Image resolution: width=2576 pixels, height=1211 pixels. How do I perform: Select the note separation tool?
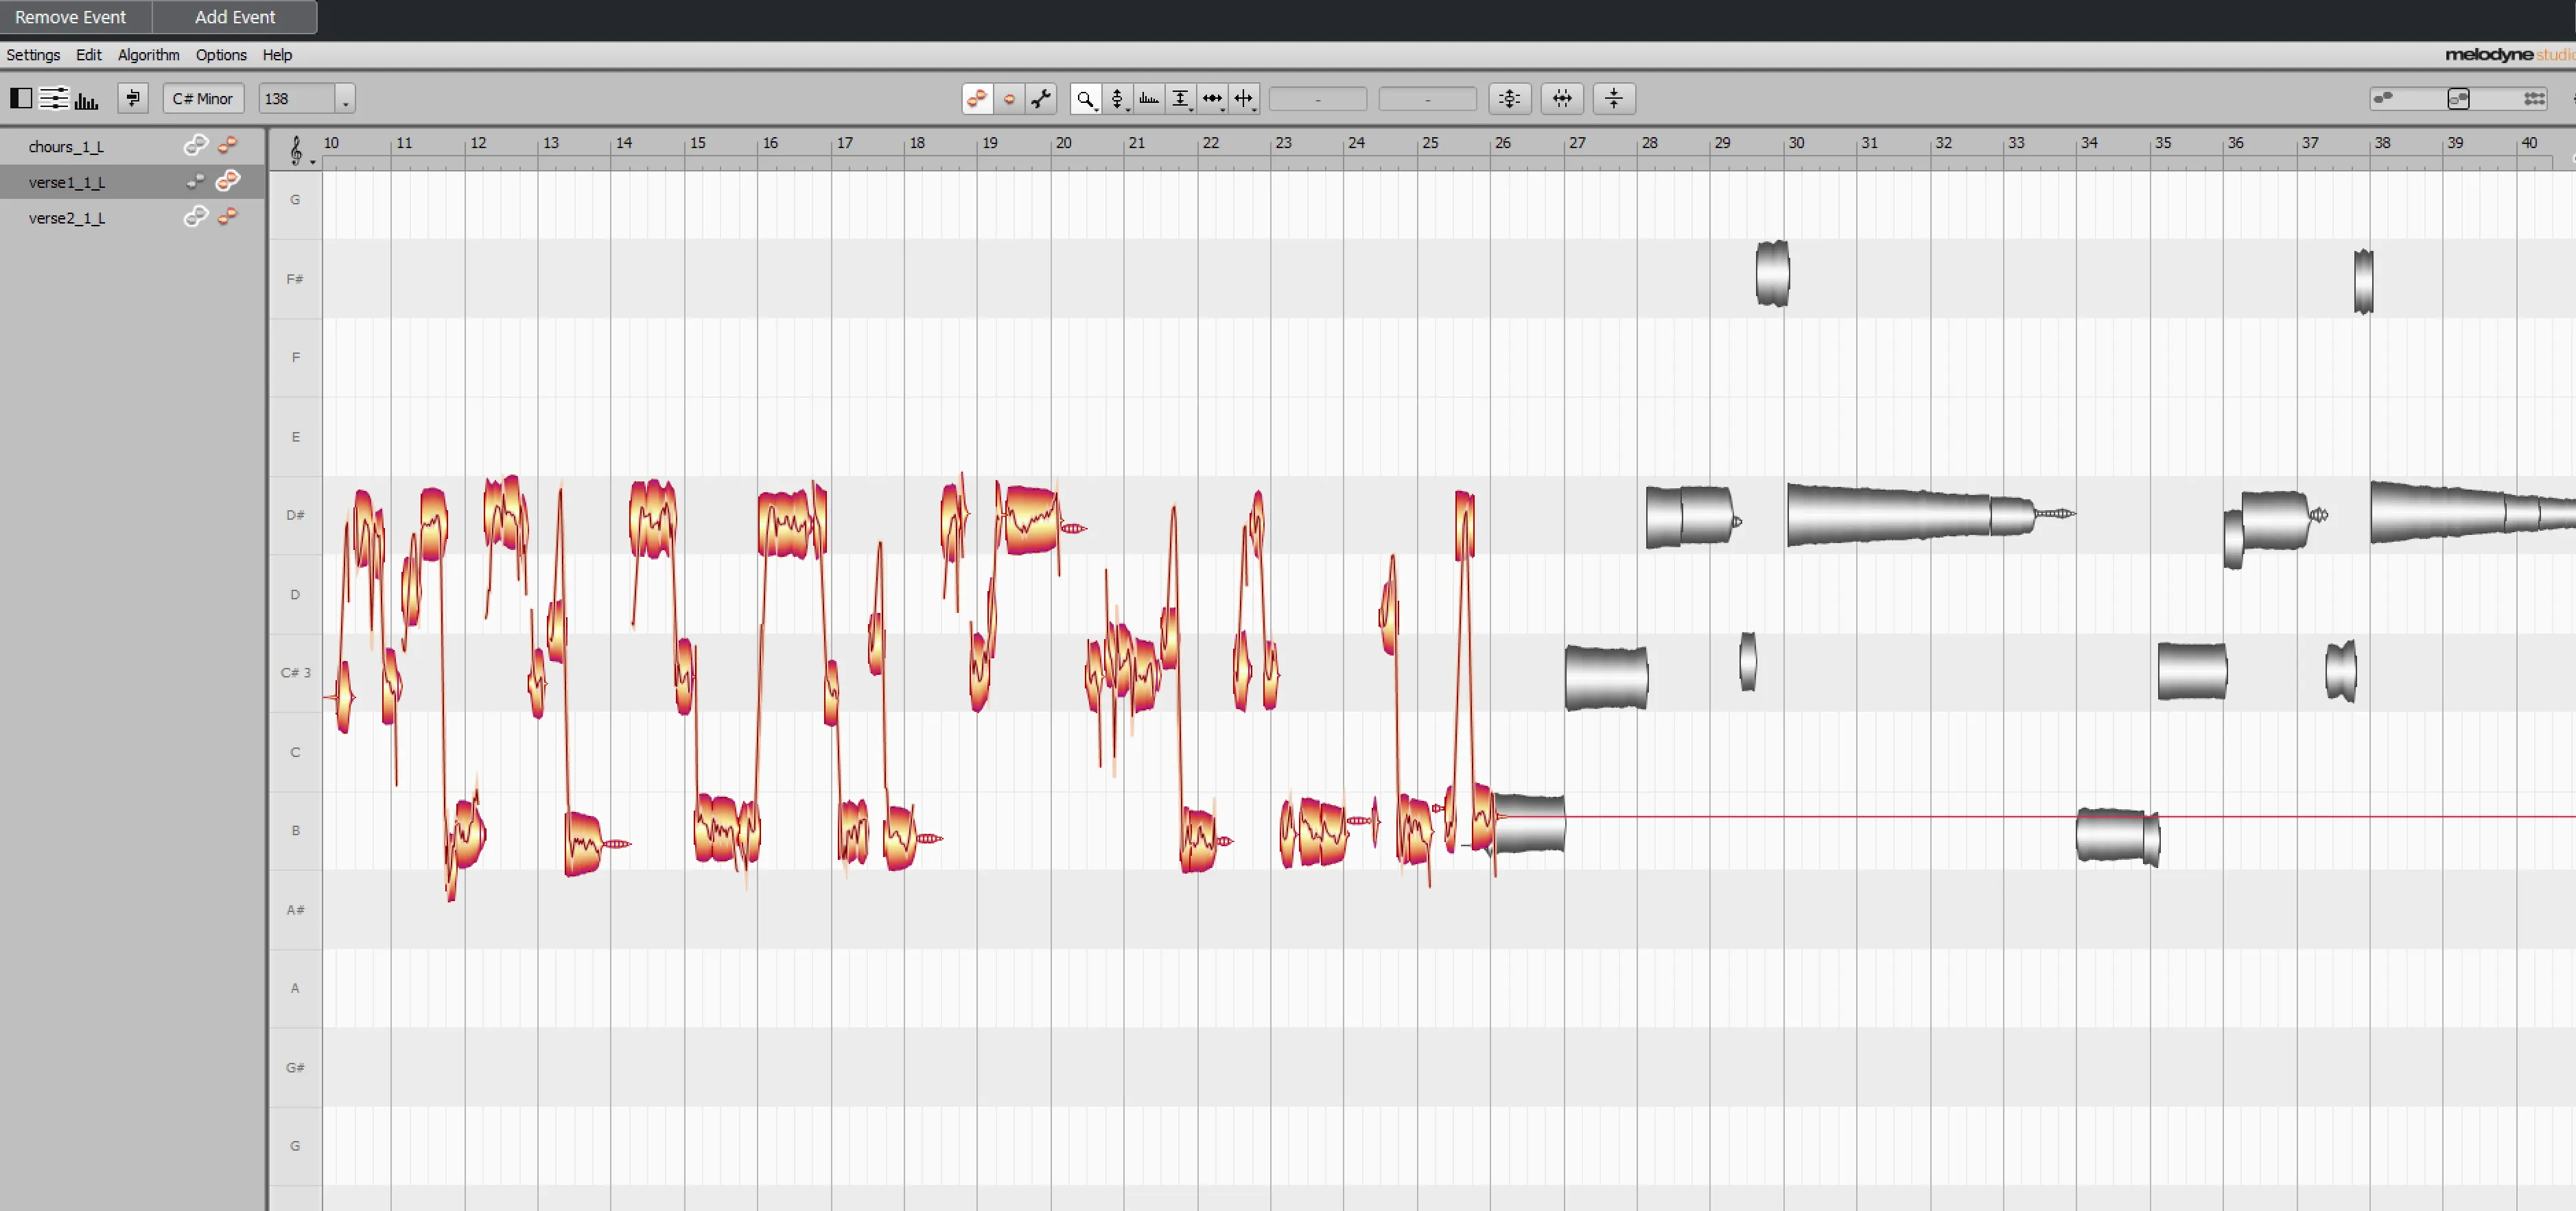(1244, 98)
